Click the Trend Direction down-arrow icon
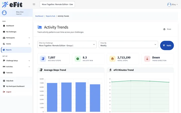 pos(147,59)
